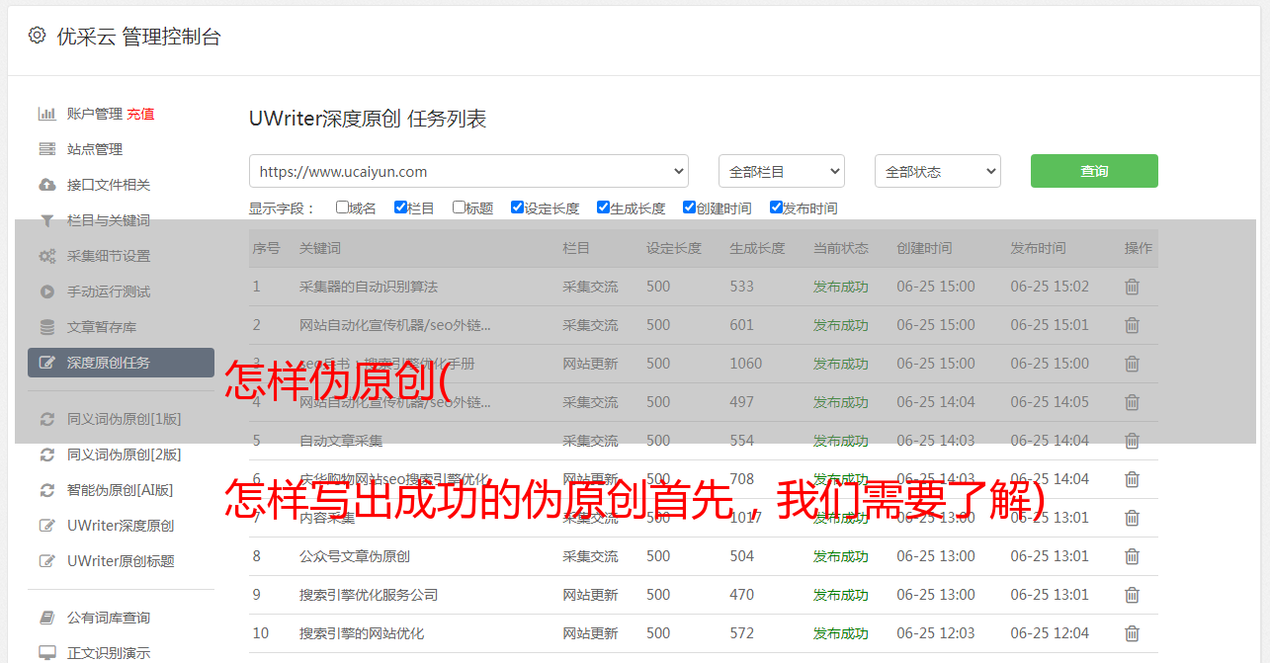1270x663 pixels.
Task: Click the refresh icon beside 智能伪原创[AI版]
Action: click(x=46, y=490)
